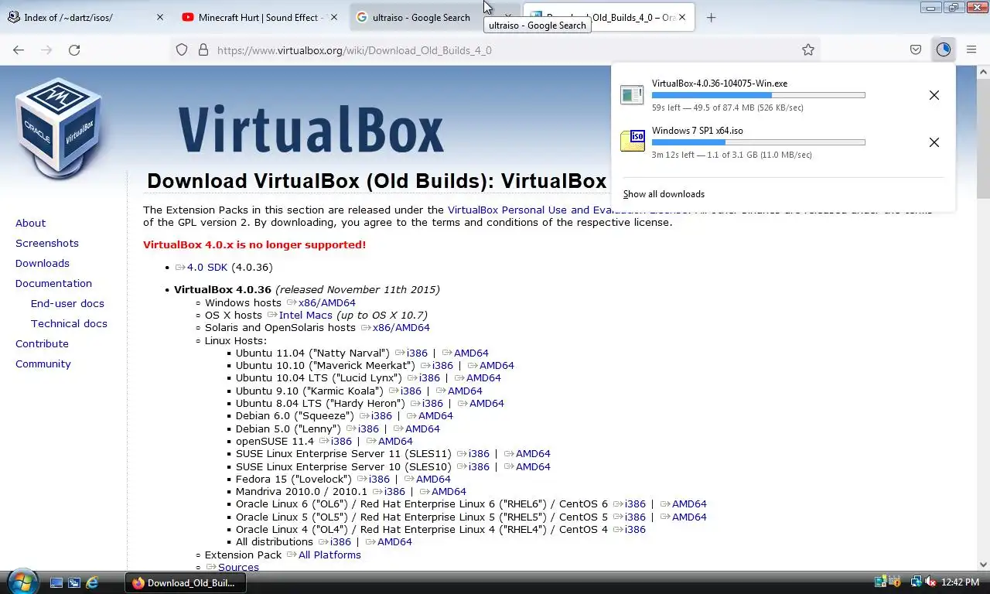The image size is (990, 594).
Task: Click the VirtualBox-4.0.36-104075-Win.exe filename
Action: [719, 84]
